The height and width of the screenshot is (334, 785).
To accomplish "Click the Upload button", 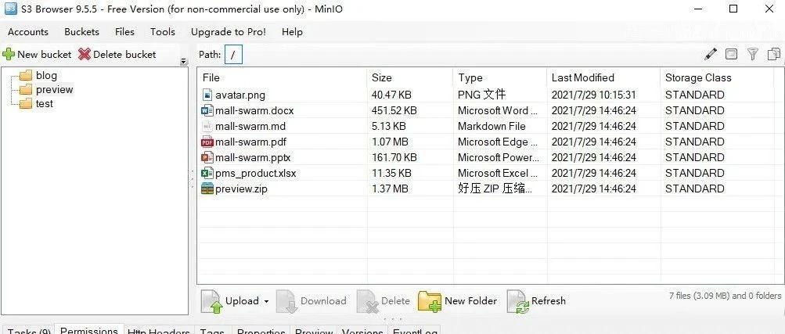I will pyautogui.click(x=230, y=301).
